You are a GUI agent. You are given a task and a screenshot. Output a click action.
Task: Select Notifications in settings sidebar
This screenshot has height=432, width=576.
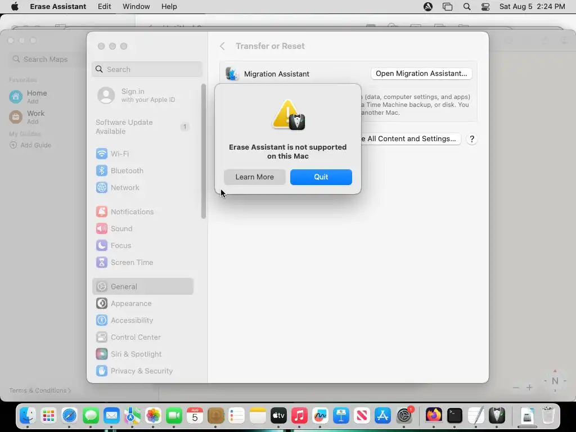pos(142,211)
